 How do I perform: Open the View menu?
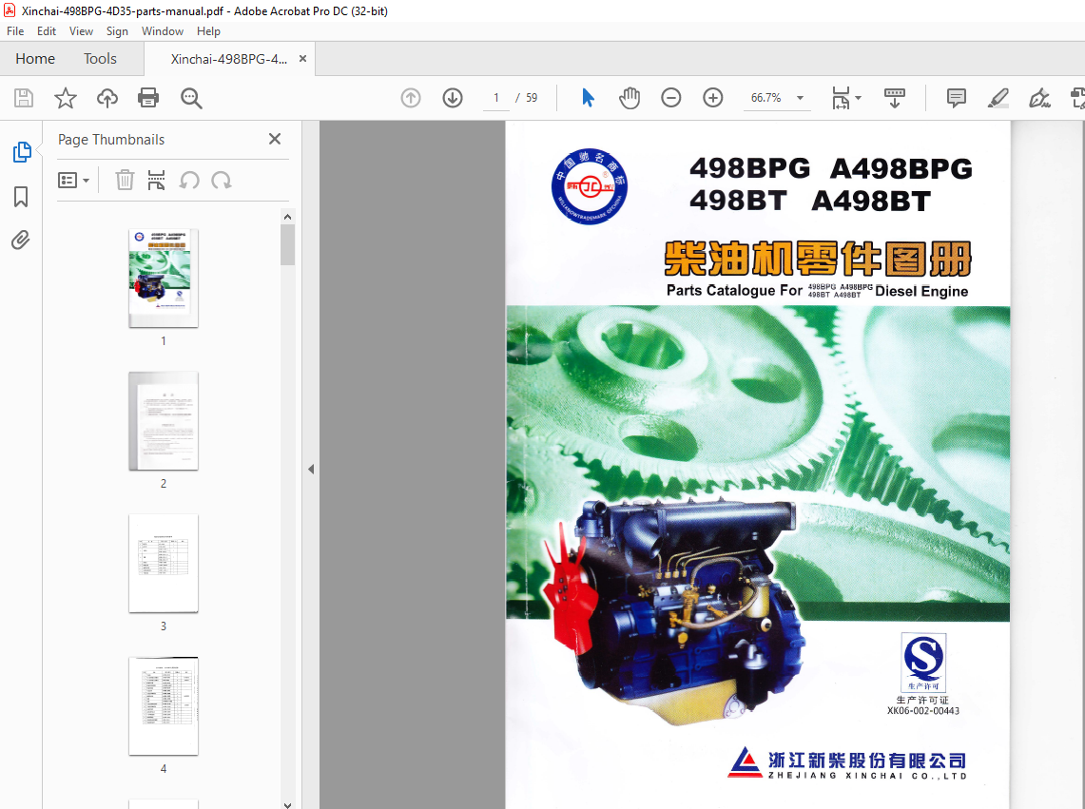pos(81,31)
